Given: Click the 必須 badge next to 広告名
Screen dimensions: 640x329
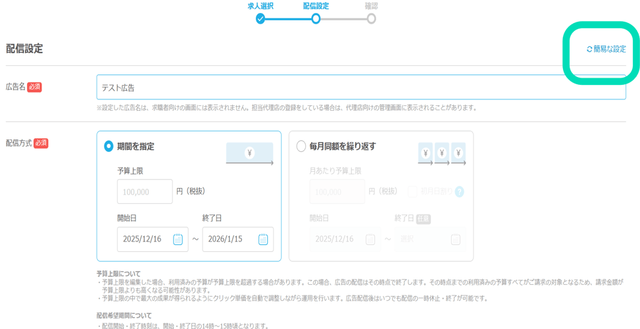Looking at the screenshot, I should pos(34,87).
